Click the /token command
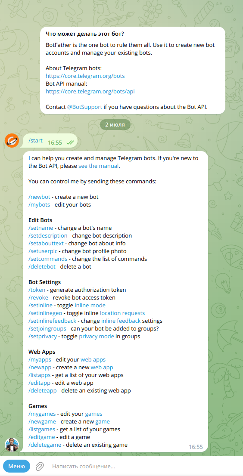 (x=37, y=290)
